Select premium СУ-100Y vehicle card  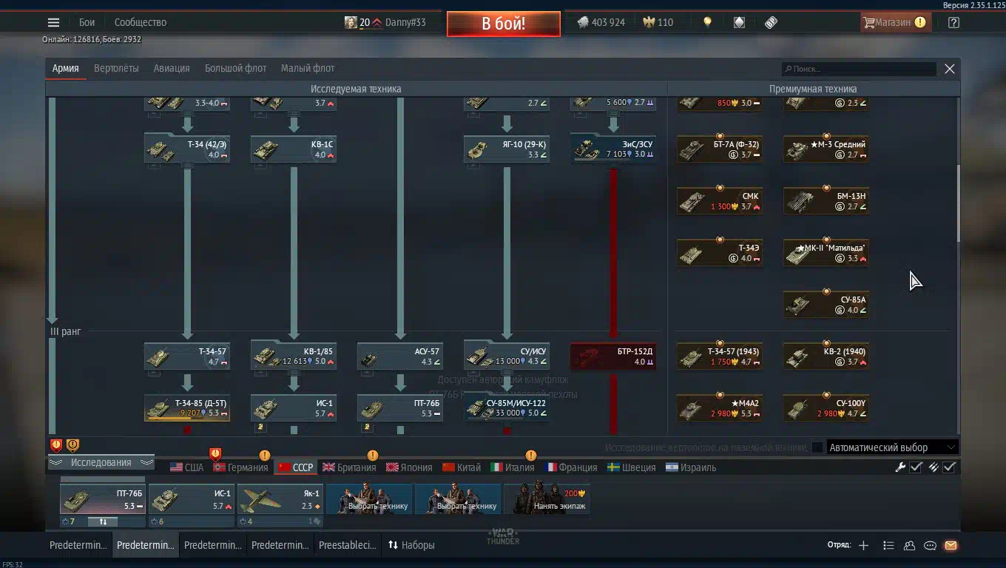[x=826, y=408]
